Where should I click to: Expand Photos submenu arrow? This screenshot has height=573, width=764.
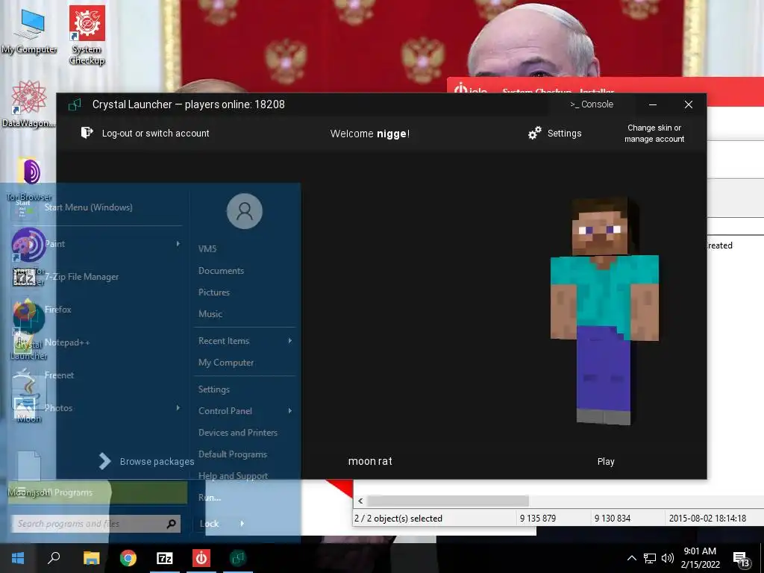click(x=178, y=407)
